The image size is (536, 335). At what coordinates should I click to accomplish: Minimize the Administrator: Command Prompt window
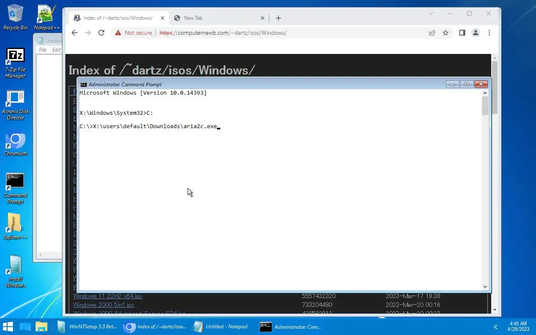(452, 84)
